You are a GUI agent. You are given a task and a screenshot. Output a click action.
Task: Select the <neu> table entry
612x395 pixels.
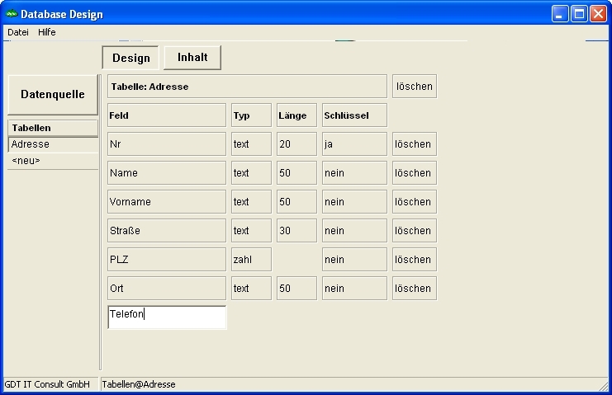point(53,161)
